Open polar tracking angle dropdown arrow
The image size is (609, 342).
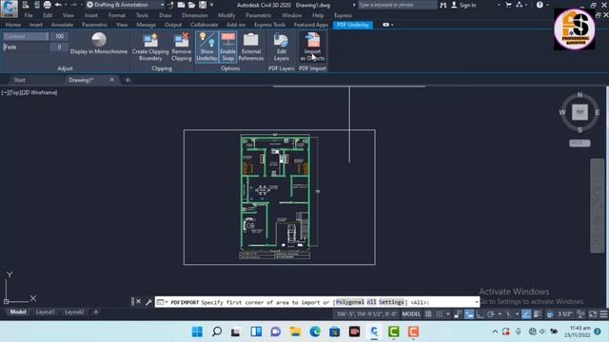tap(500, 314)
